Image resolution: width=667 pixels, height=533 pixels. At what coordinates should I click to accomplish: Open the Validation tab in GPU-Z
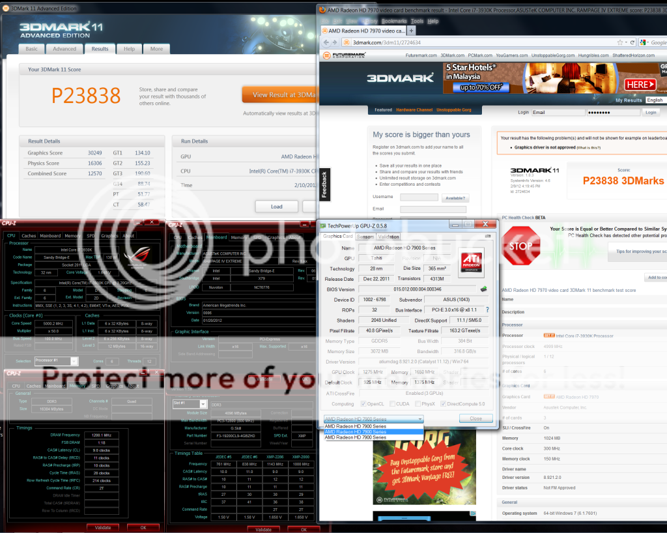(x=388, y=237)
